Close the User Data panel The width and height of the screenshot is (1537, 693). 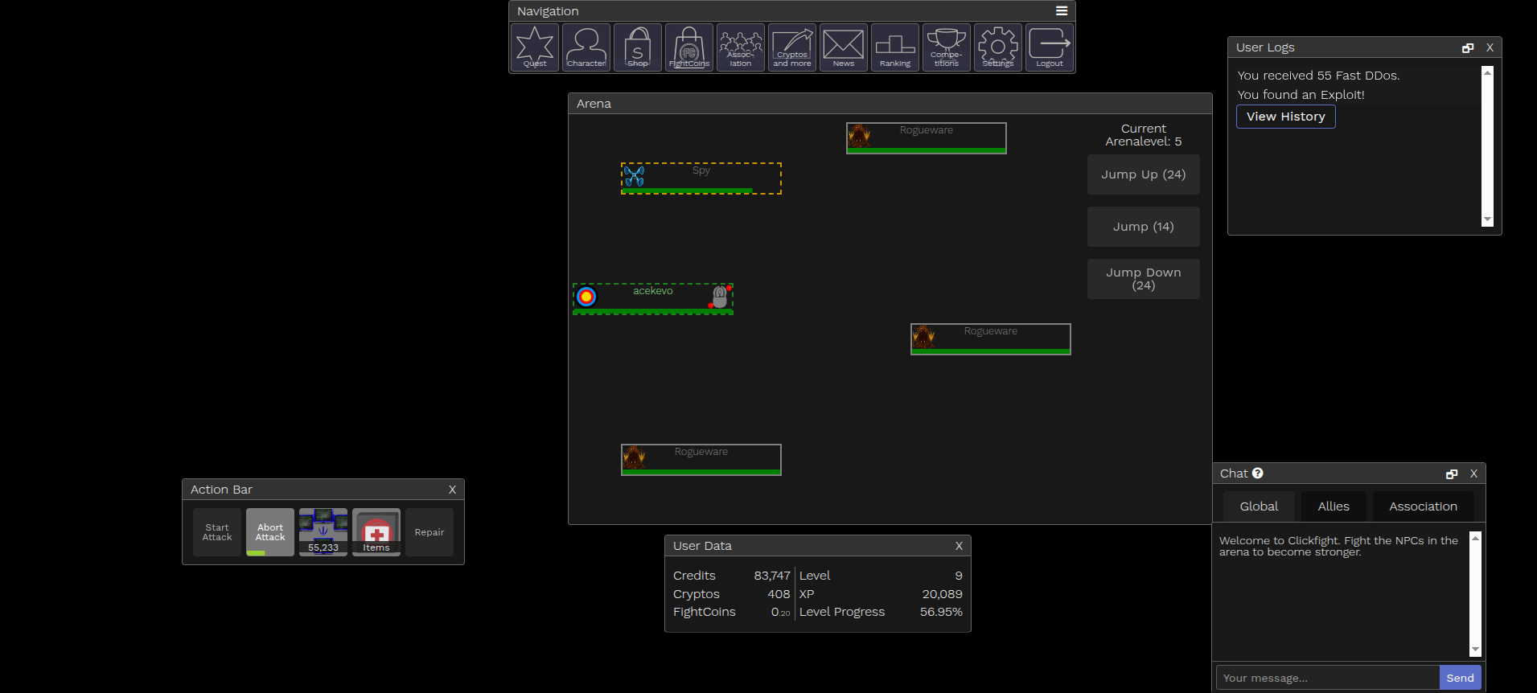click(x=959, y=546)
